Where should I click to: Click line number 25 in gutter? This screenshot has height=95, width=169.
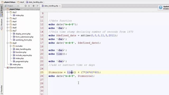click(x=42, y=72)
